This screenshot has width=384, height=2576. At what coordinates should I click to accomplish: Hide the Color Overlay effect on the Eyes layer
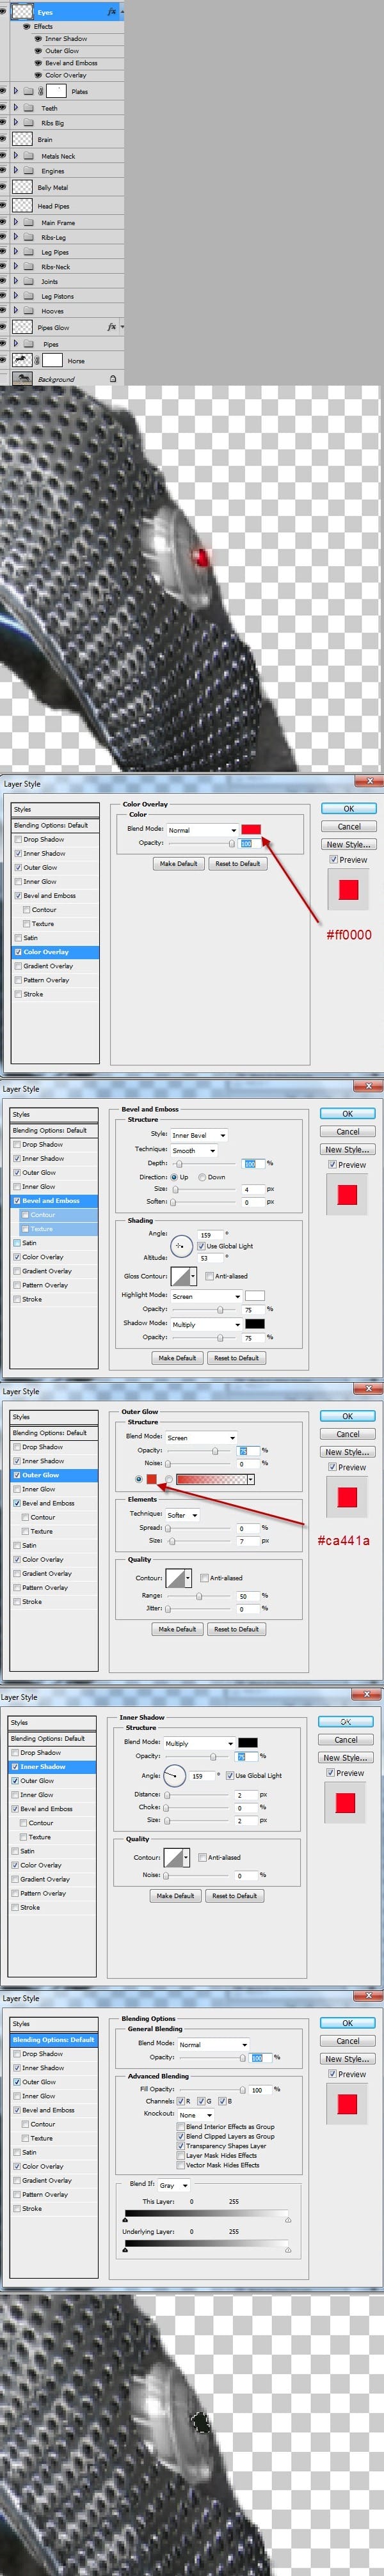point(37,75)
